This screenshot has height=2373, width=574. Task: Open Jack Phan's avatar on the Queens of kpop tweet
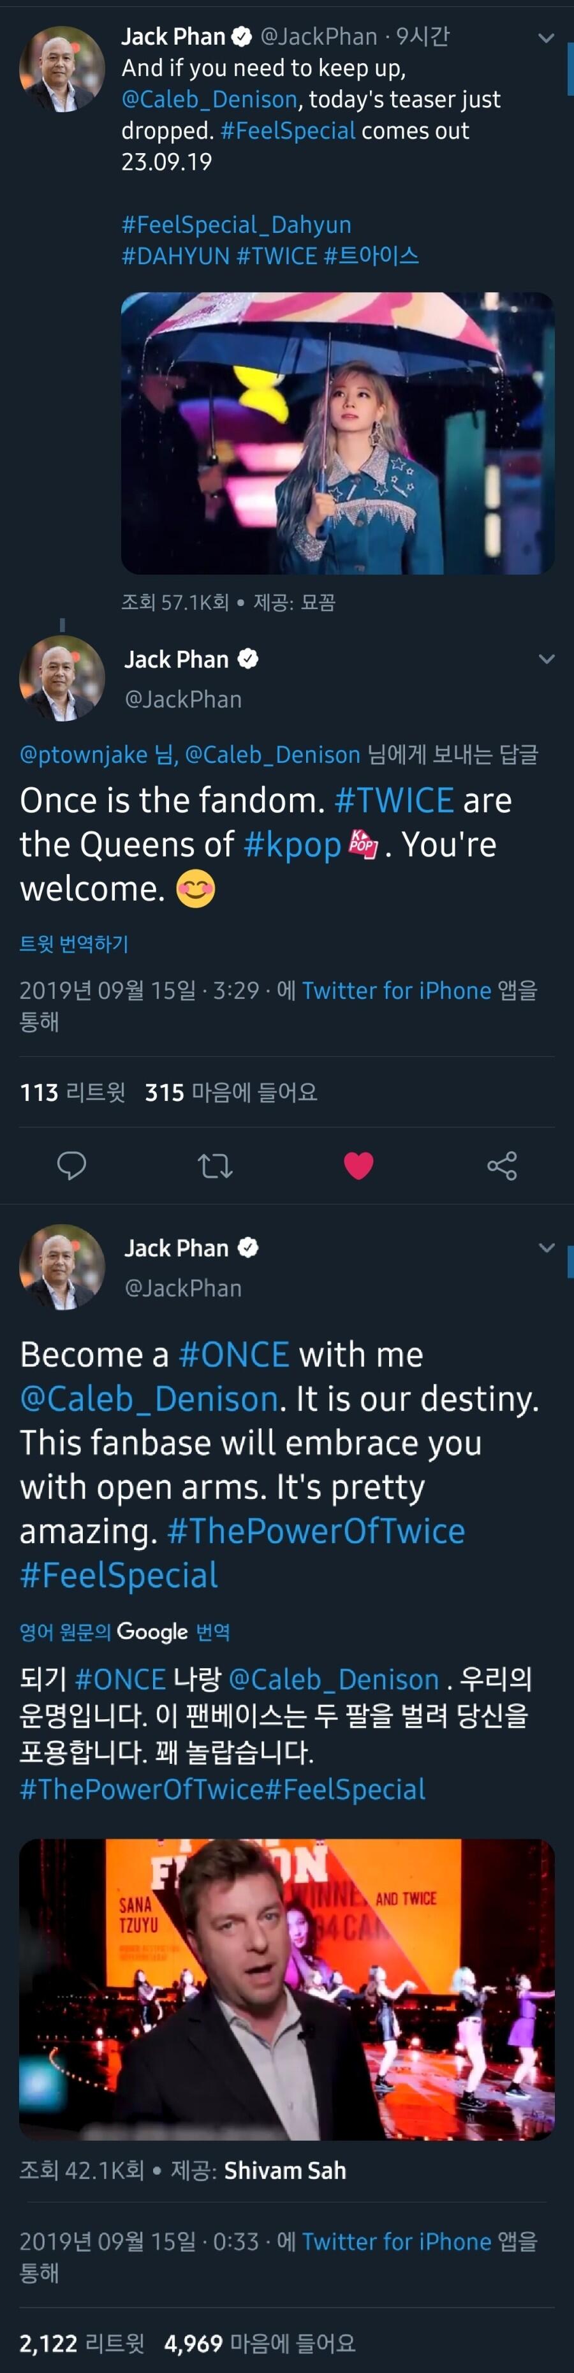point(62,678)
